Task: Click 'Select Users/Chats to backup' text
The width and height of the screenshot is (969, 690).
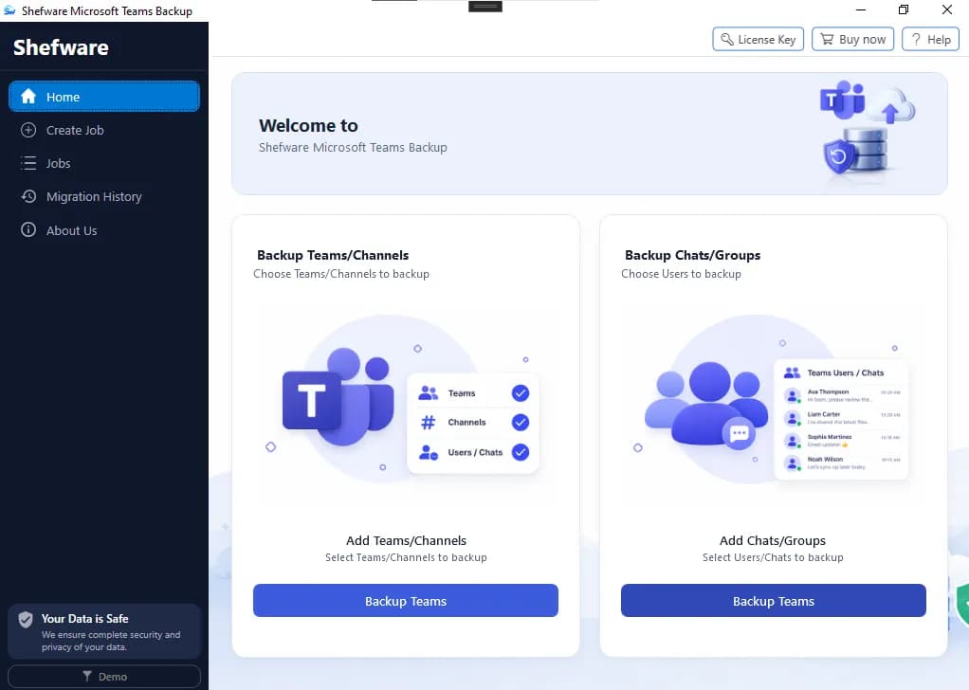Action: [x=773, y=557]
